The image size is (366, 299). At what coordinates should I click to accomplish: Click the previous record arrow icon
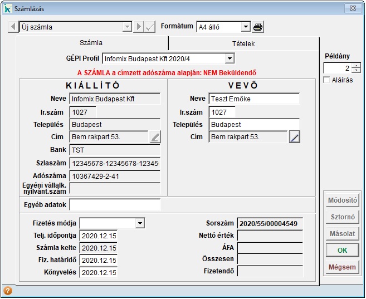click(x=13, y=27)
